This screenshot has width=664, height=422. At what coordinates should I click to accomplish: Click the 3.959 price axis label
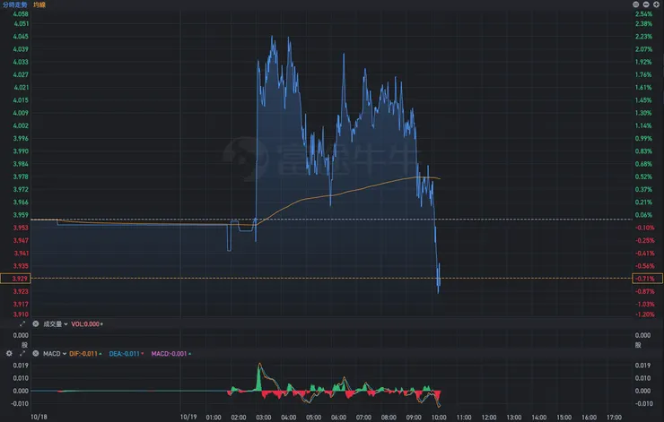pyautogui.click(x=21, y=215)
